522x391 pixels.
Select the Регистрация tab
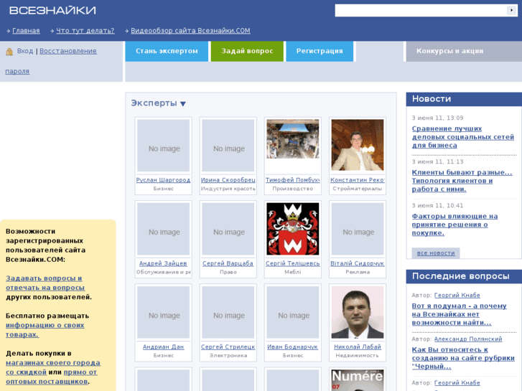pyautogui.click(x=320, y=51)
